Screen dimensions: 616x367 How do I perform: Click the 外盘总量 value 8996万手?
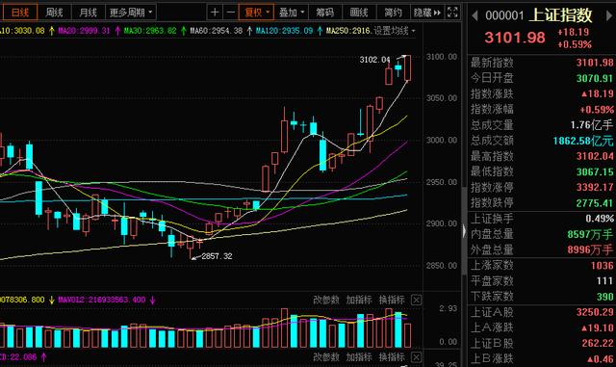point(590,249)
